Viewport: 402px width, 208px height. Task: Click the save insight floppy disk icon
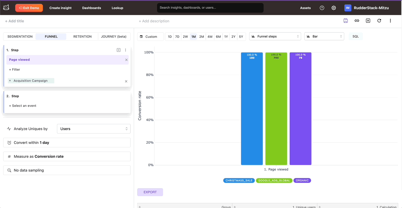pyautogui.click(x=346, y=21)
